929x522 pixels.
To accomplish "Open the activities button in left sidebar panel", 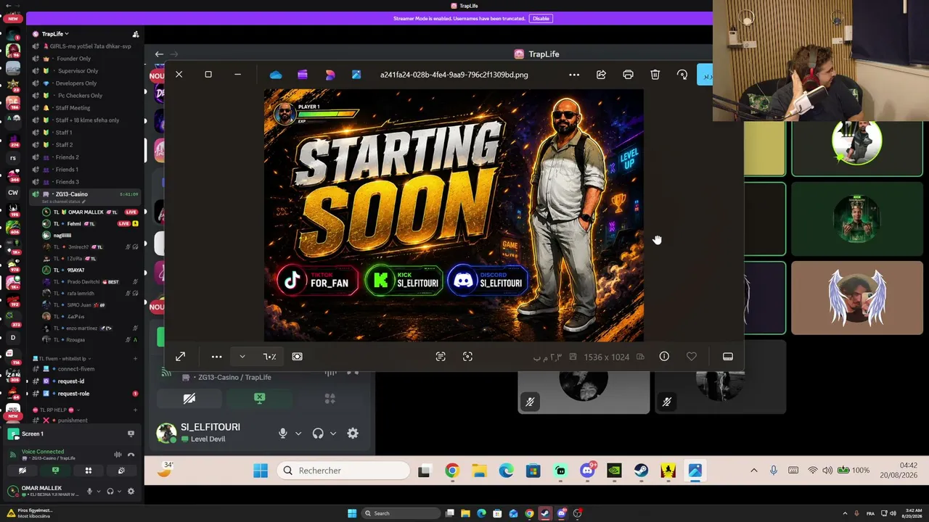I will point(88,471).
